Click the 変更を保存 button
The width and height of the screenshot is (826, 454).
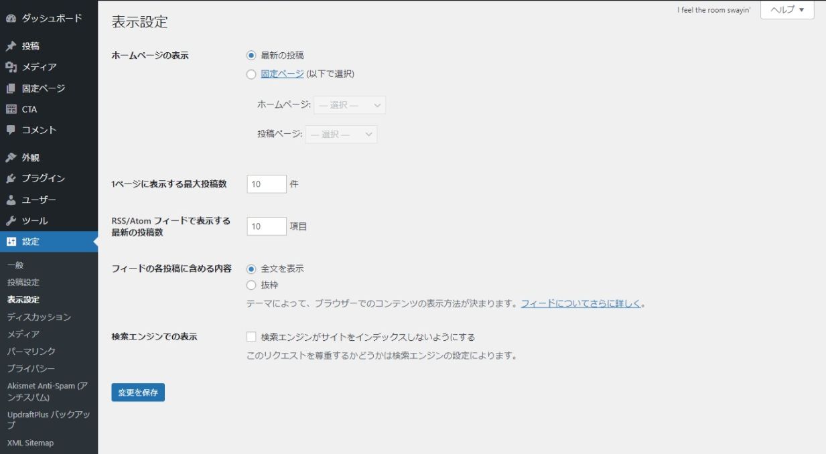click(x=138, y=392)
